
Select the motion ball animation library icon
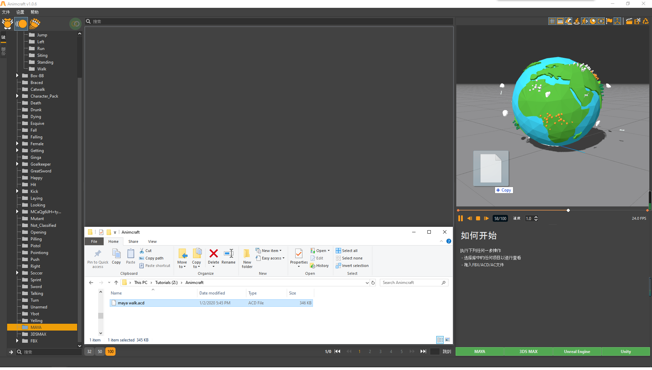point(21,24)
